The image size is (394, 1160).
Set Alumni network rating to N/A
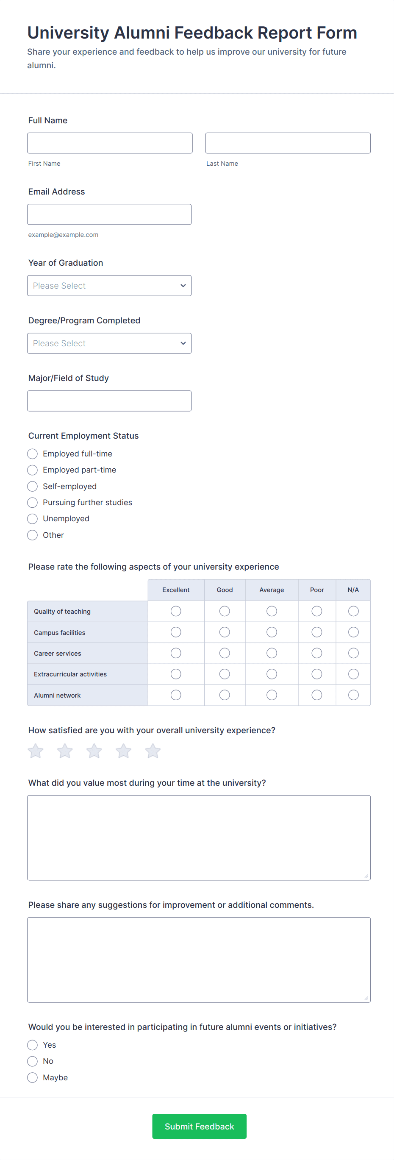point(353,695)
